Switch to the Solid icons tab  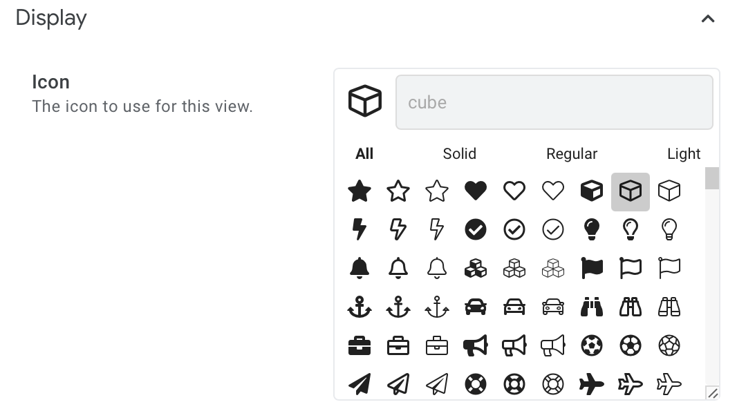(460, 154)
